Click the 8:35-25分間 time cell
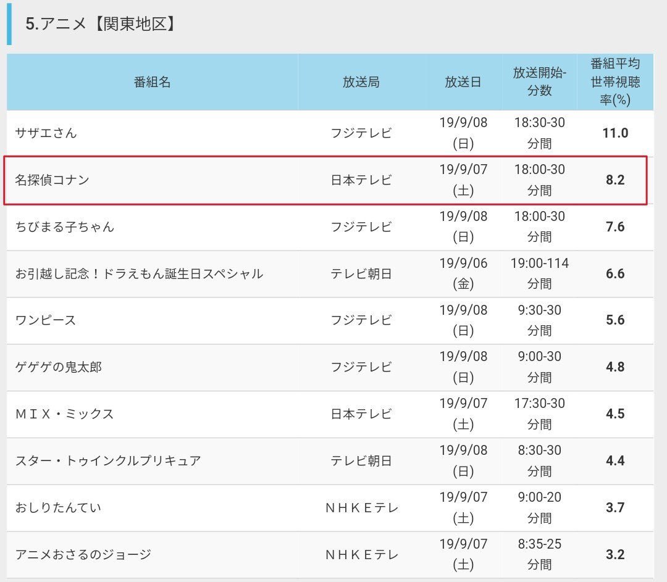Screen dimensions: 667x582 click(x=539, y=554)
